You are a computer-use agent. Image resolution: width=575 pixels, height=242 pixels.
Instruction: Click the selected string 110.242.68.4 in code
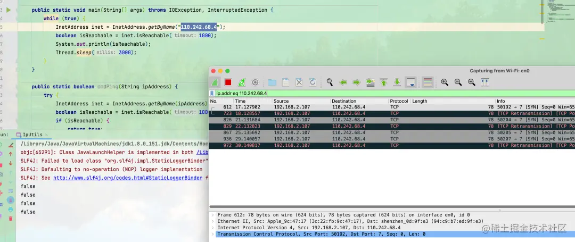(199, 27)
